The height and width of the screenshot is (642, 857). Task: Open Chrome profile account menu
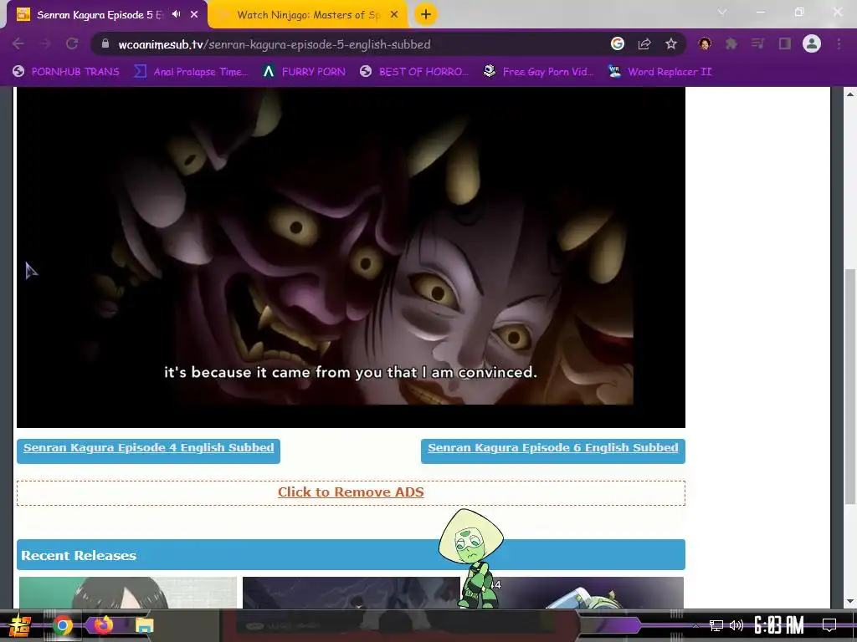point(812,43)
